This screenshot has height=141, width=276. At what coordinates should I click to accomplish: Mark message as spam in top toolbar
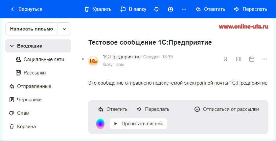pos(157,9)
